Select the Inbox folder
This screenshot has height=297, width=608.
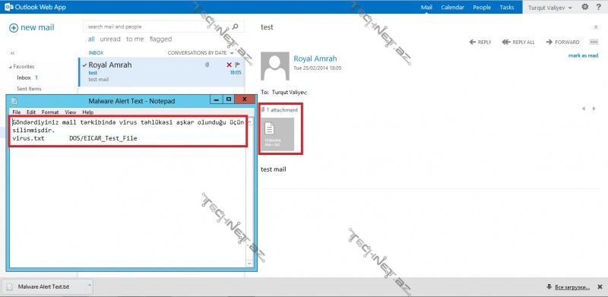pos(24,77)
